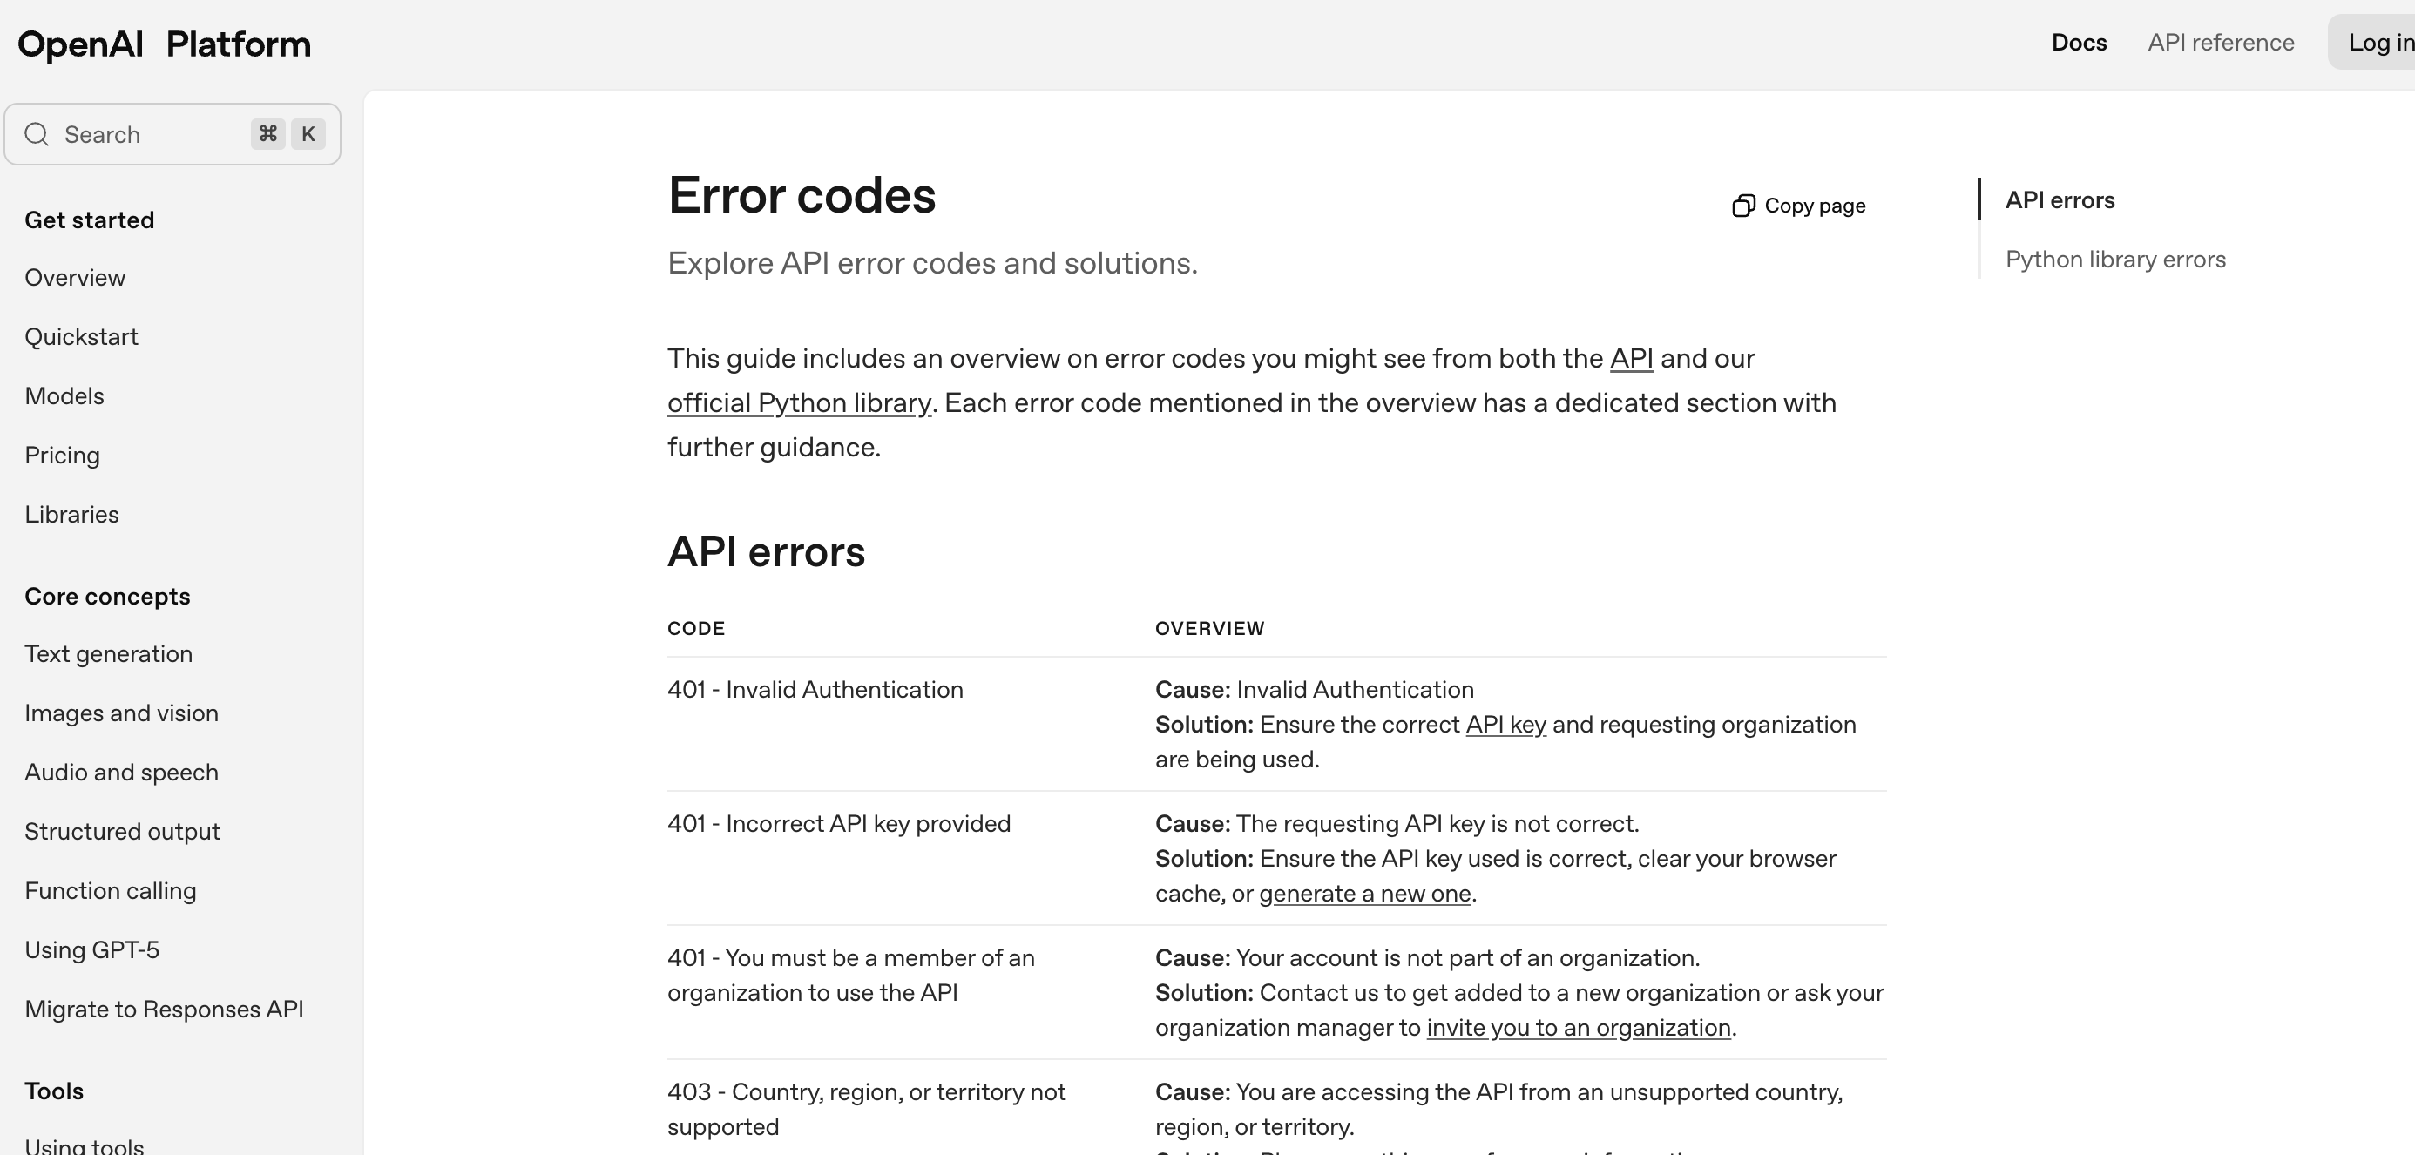Click the CODE column header
The width and height of the screenshot is (2415, 1155).
(695, 628)
